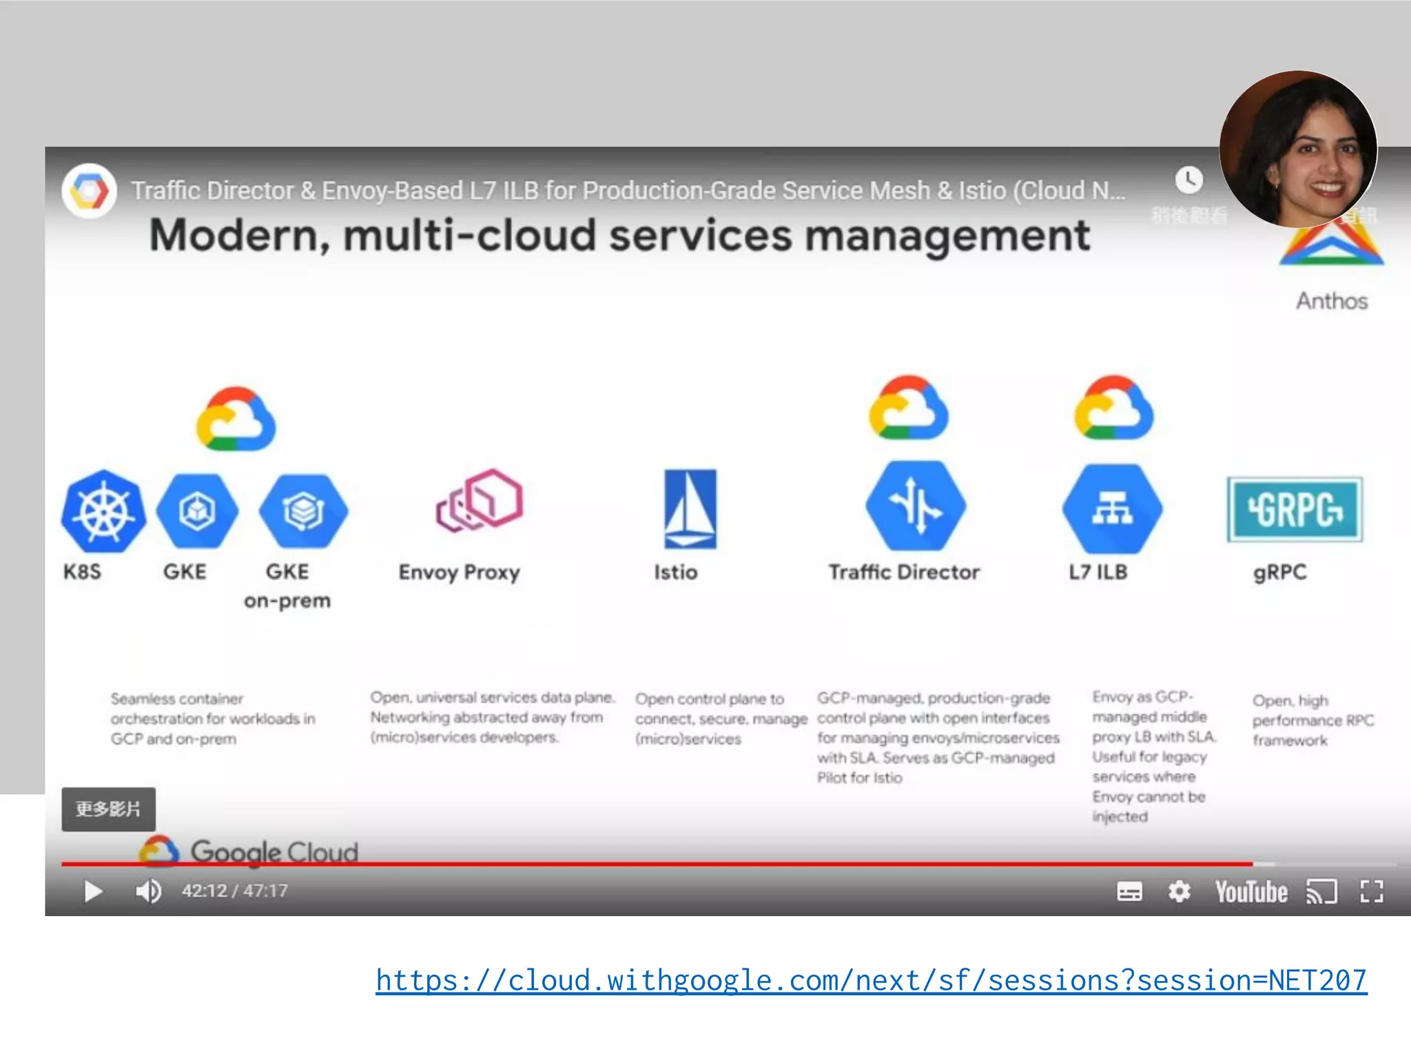The image size is (1411, 1058).
Task: Open video on YouTube logo
Action: [1251, 891]
